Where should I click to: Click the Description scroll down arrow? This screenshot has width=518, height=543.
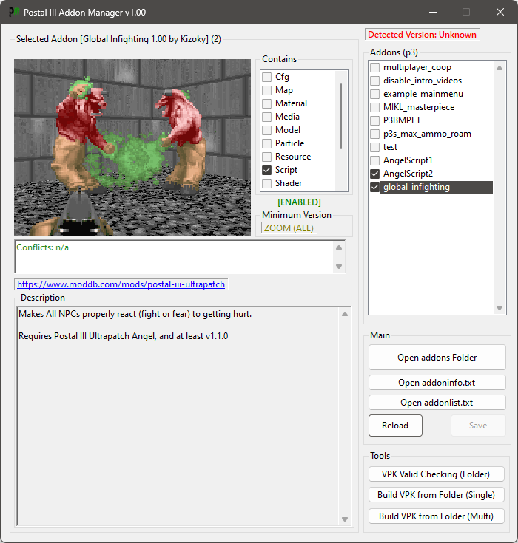coord(345,519)
